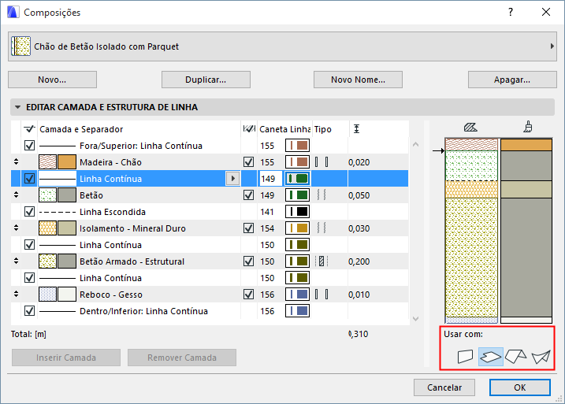This screenshot has height=404, width=565.
Task: Select the Madeira - Chão layer row
Action: [x=210, y=162]
